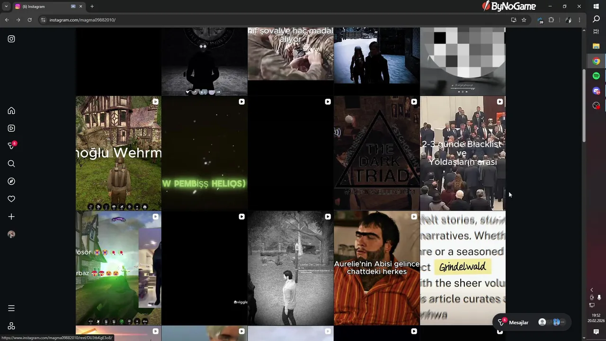Open Reels from the sidebar
The image size is (606, 341).
(11, 128)
